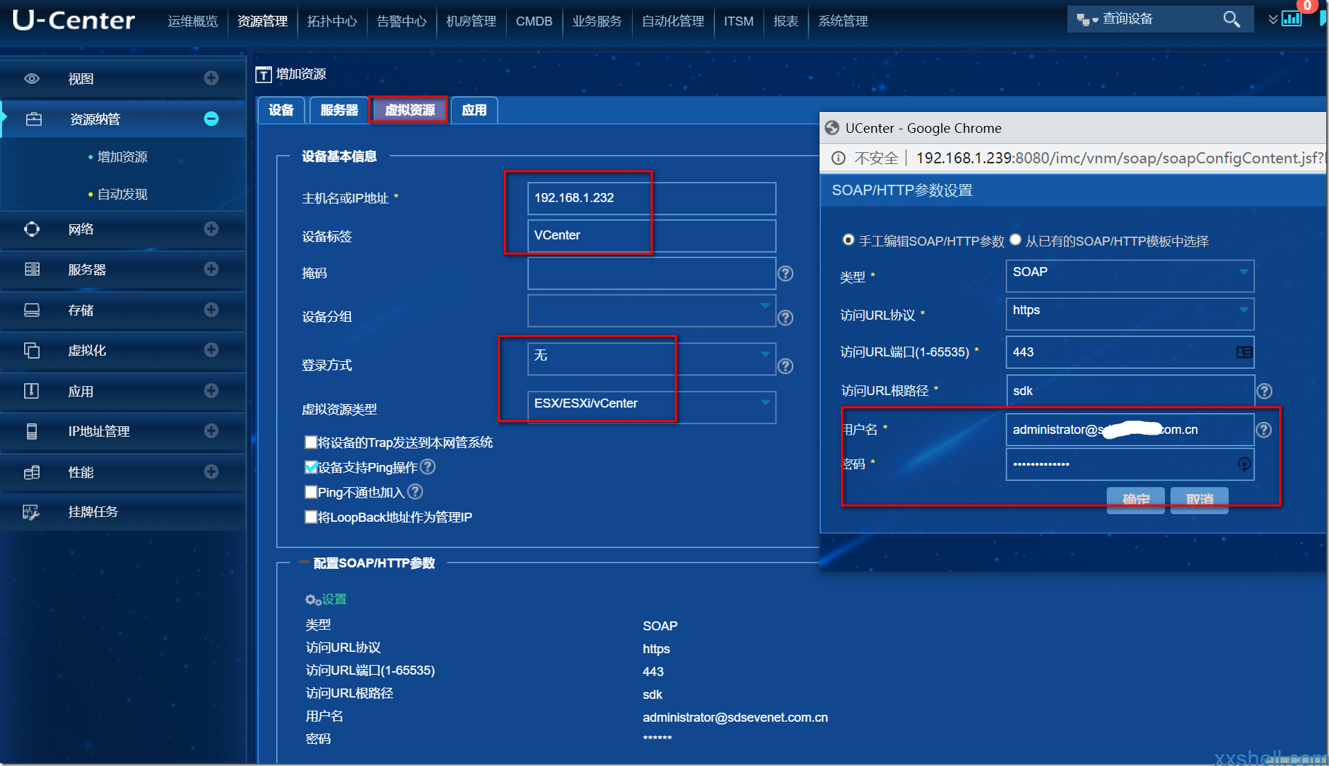Open 增加资源 in sidebar

tap(123, 157)
